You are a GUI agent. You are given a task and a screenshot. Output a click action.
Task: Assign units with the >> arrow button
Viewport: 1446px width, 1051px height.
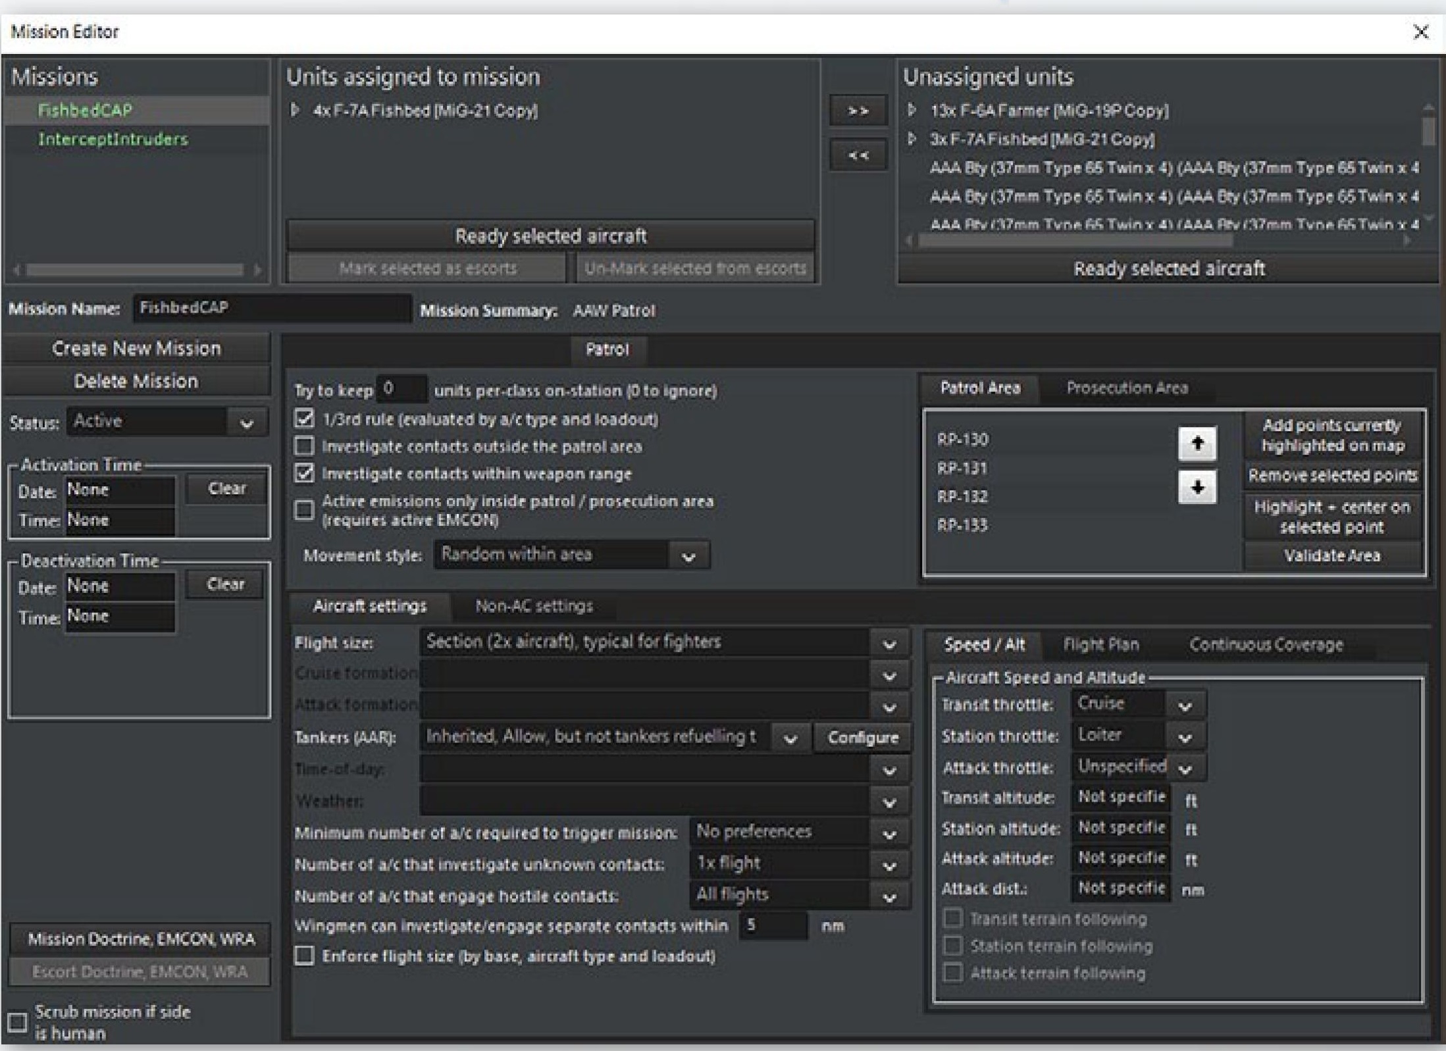click(858, 111)
